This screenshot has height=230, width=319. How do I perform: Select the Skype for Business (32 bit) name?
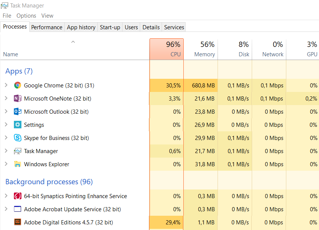(x=57, y=138)
